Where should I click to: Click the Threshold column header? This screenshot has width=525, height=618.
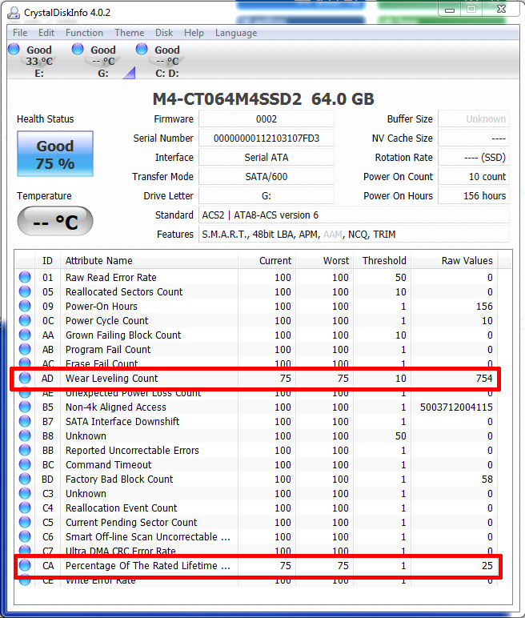tap(383, 260)
